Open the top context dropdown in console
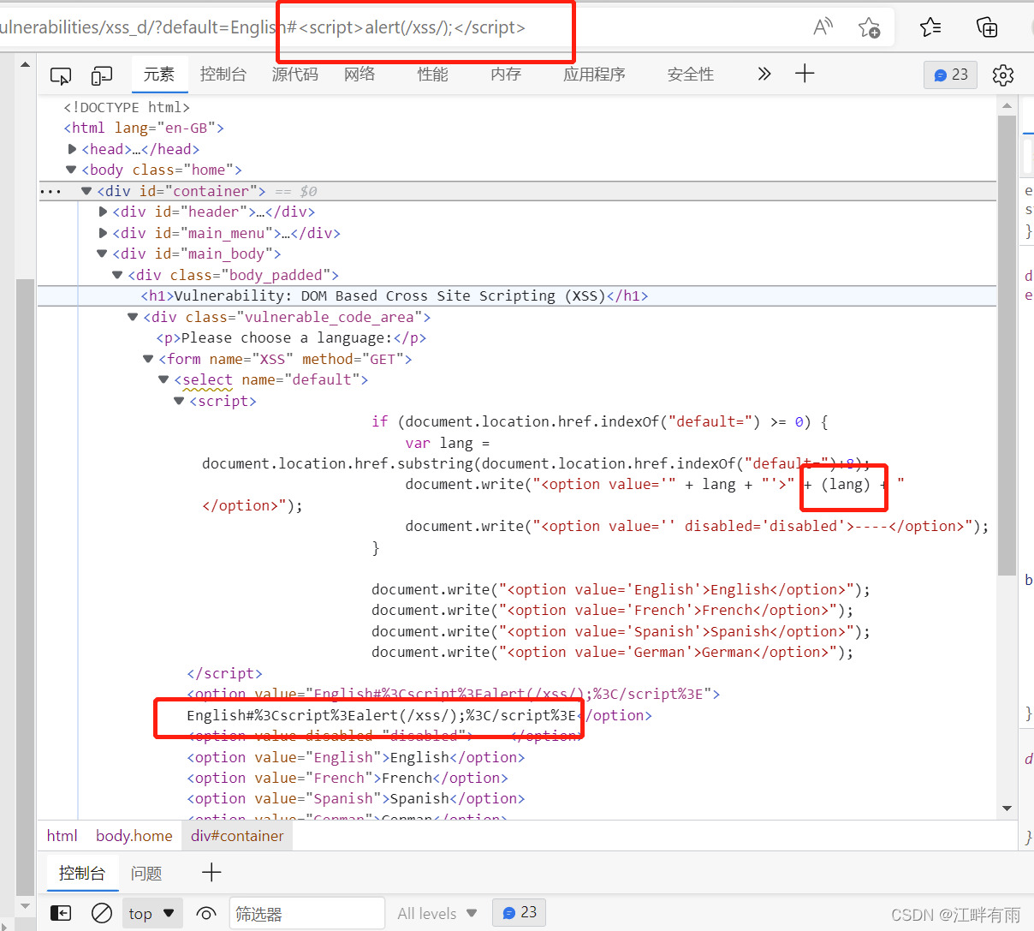This screenshot has height=931, width=1034. [152, 913]
